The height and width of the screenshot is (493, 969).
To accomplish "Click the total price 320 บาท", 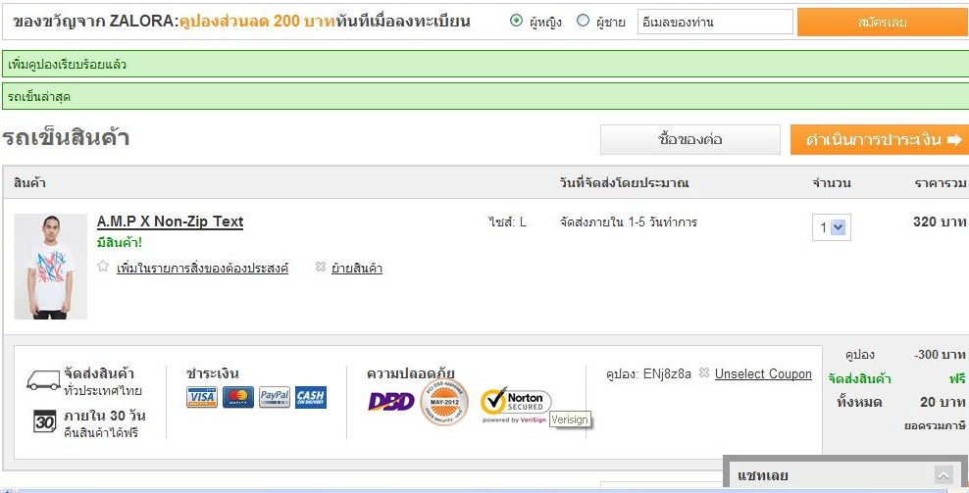I will tap(939, 222).
